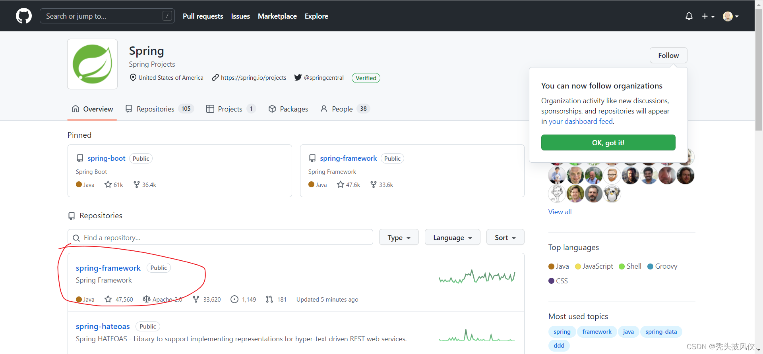Click the link icon before spring.io/projects
763x354 pixels.
pos(215,77)
